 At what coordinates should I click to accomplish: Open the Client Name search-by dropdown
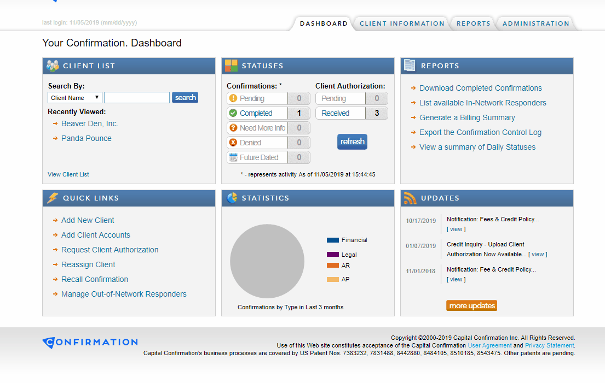75,98
